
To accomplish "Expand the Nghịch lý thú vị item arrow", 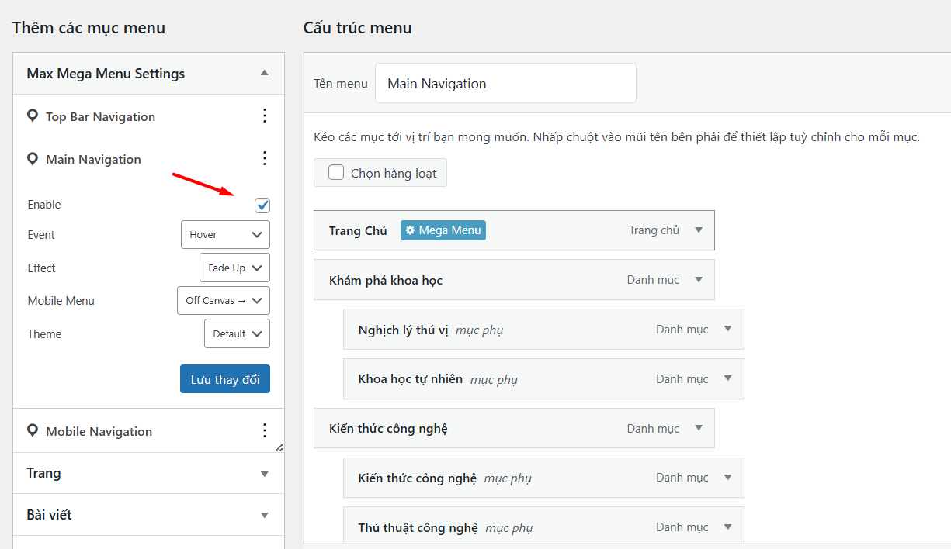I will [727, 329].
